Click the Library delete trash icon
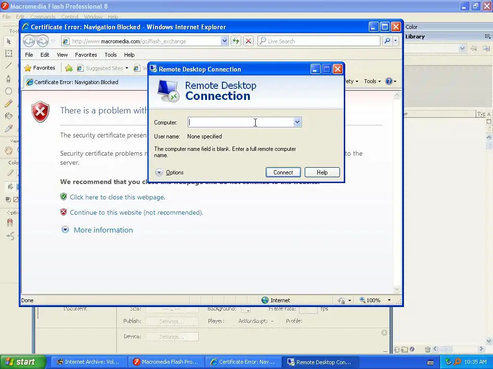 click(428, 349)
